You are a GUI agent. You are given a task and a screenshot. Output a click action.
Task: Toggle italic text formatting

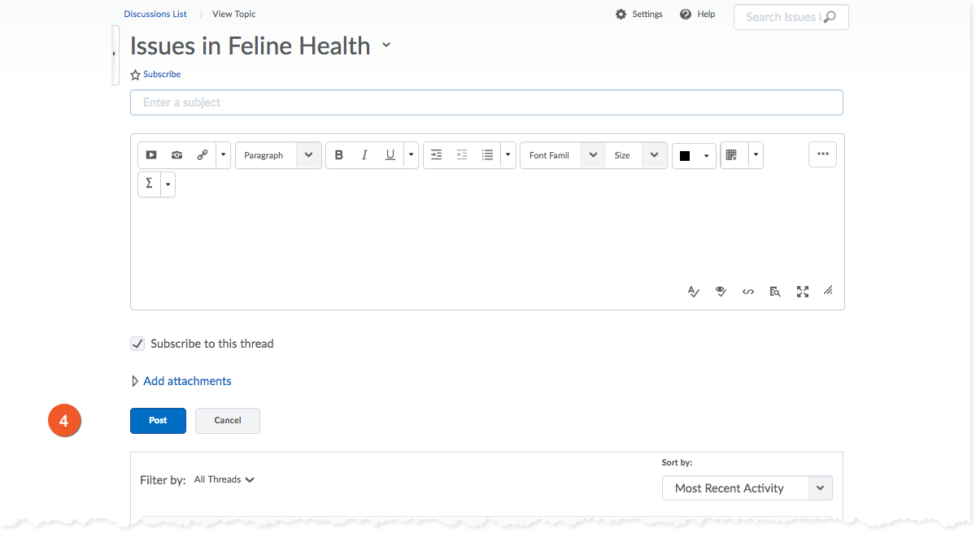pyautogui.click(x=364, y=155)
